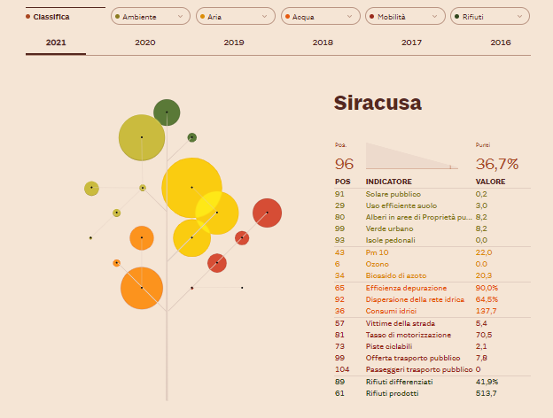Click the large orange bubble at bottom left
Image resolution: width=553 pixels, height=418 pixels.
(142, 288)
